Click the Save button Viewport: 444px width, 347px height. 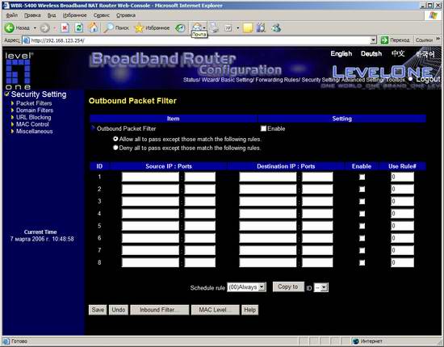point(98,310)
